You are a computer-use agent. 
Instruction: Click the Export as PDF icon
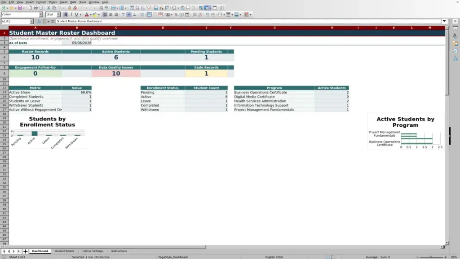click(30, 8)
